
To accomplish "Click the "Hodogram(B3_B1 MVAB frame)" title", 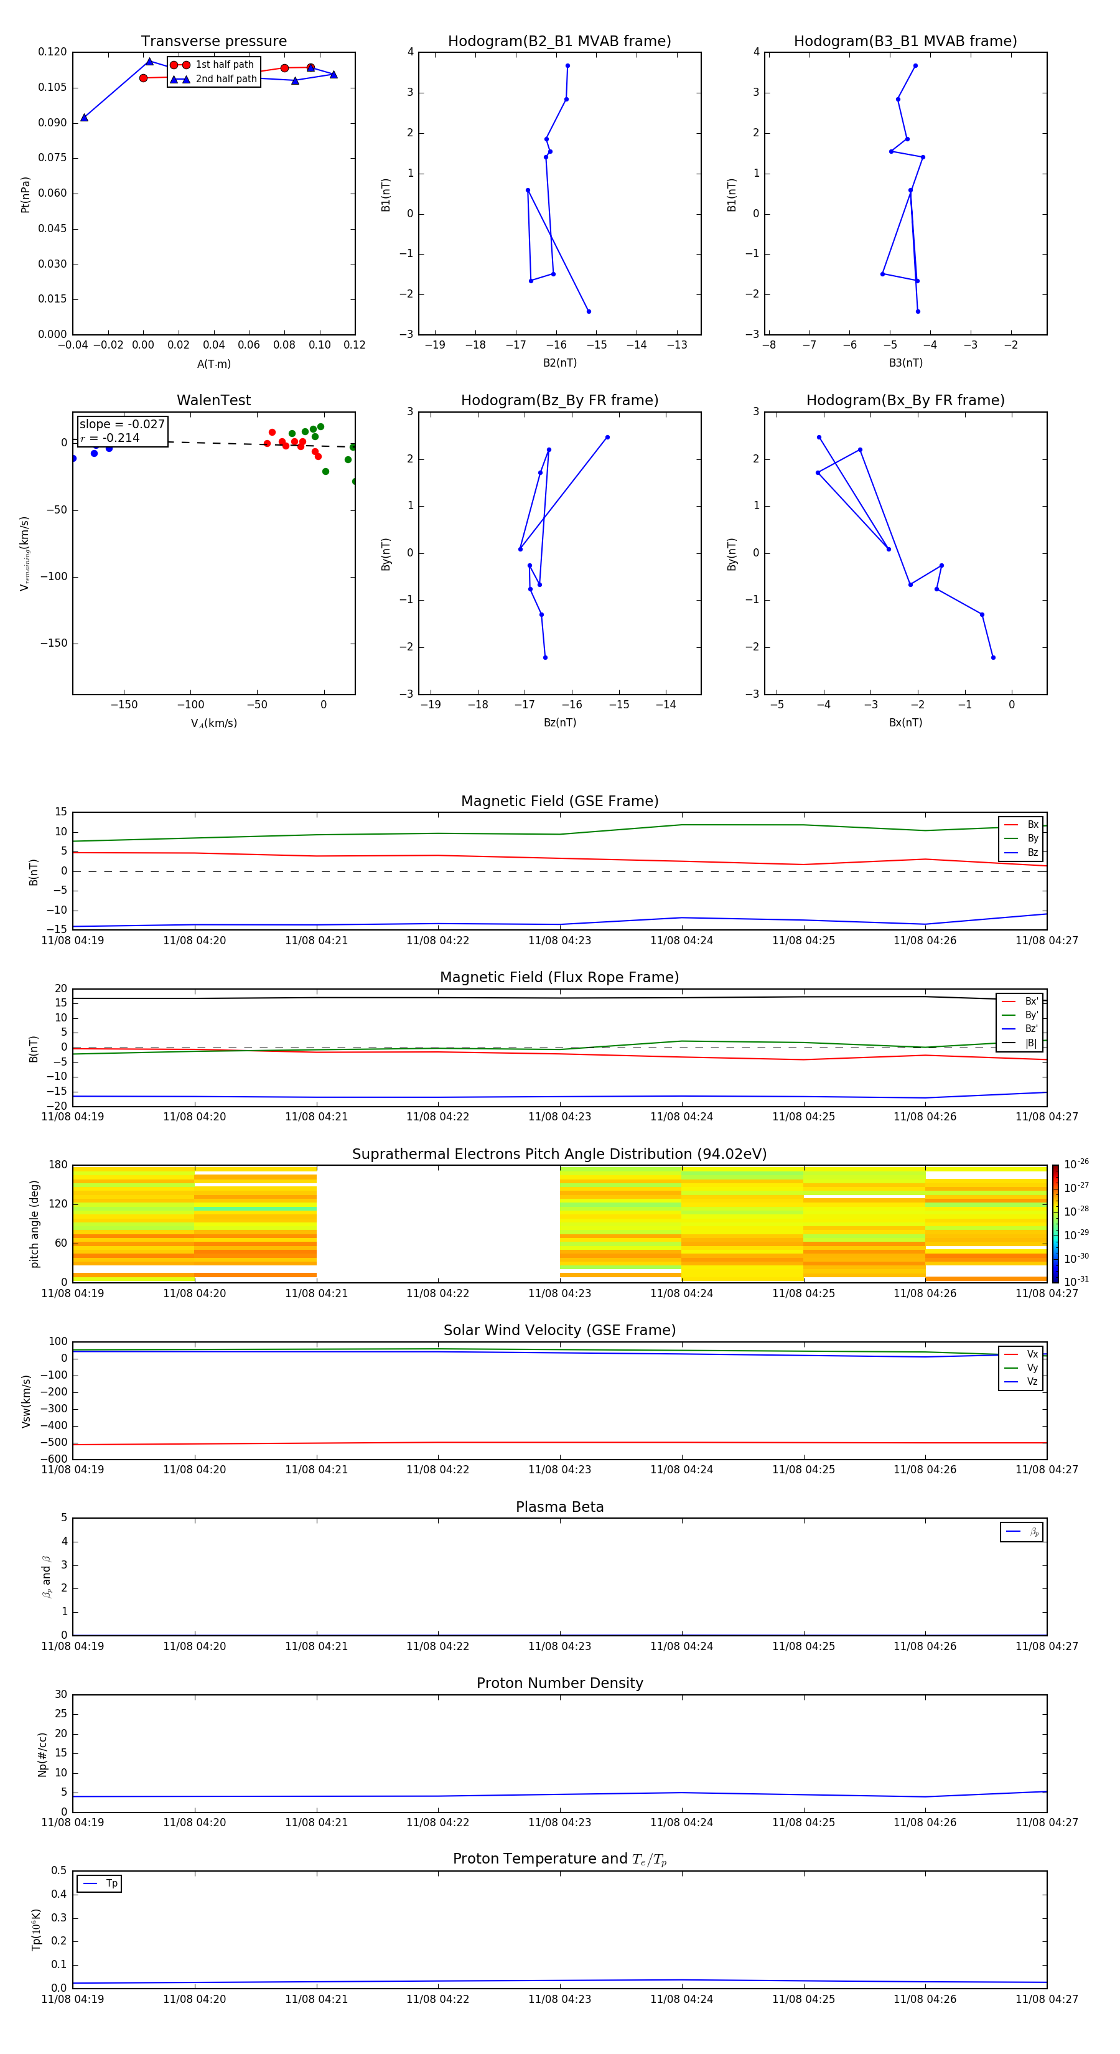I will click(905, 42).
